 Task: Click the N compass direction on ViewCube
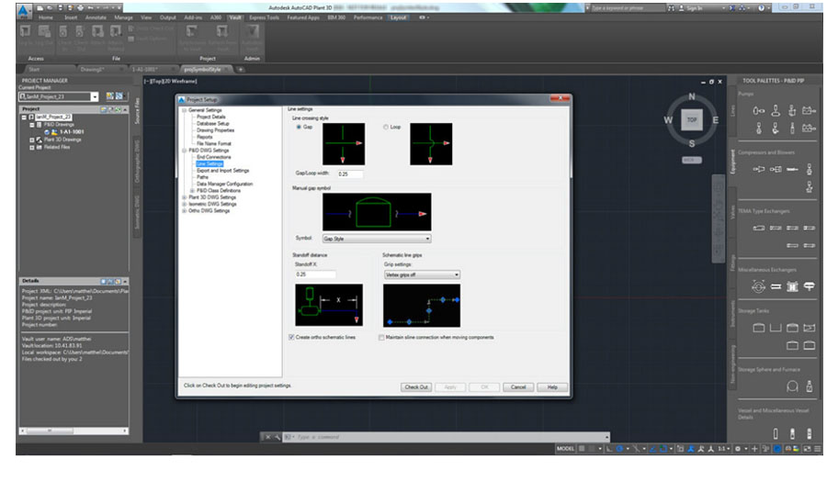(x=692, y=97)
